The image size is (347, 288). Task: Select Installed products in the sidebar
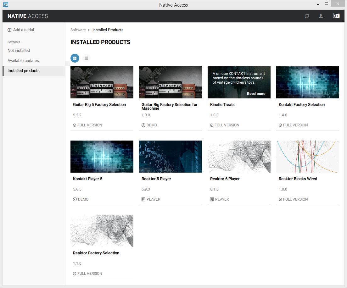23,70
